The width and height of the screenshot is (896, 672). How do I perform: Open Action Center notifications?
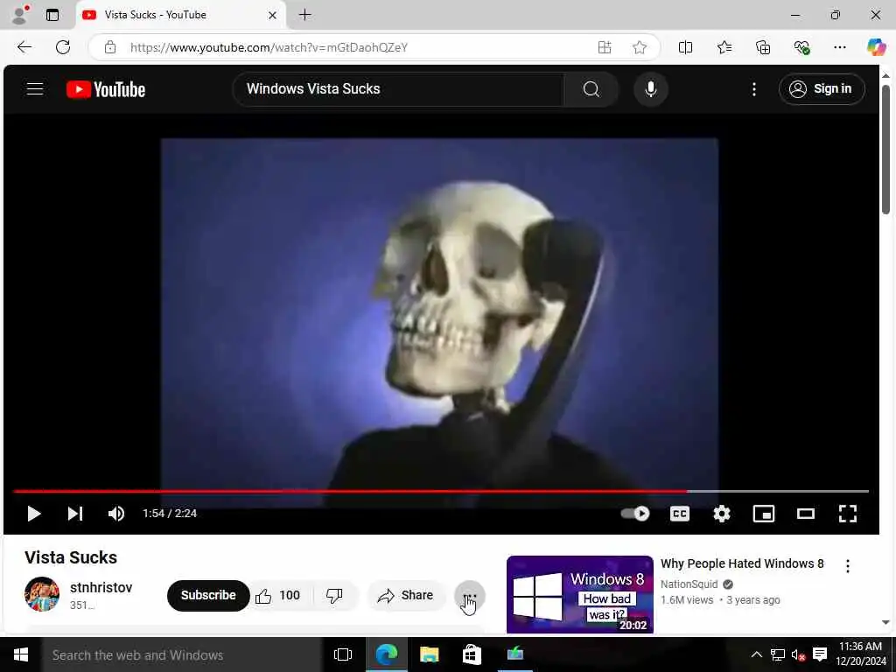click(820, 654)
